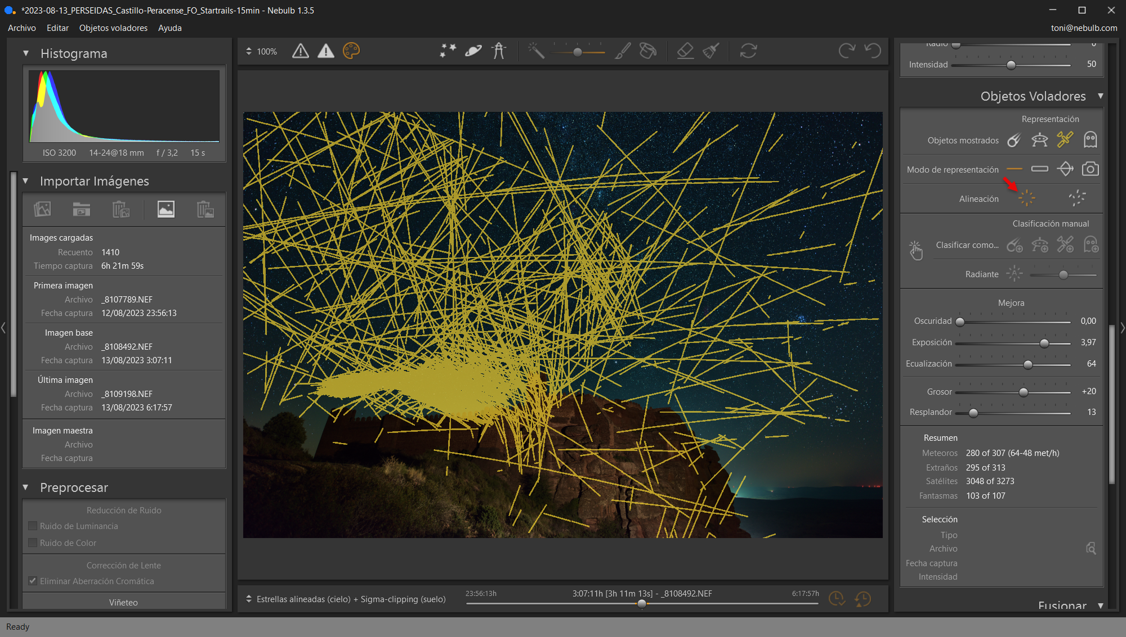
Task: Click the import folder icon
Action: [x=82, y=209]
